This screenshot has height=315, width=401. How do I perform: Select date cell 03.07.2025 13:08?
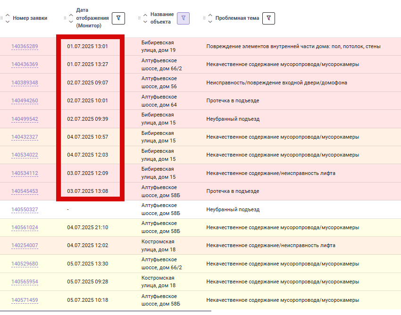point(87,191)
